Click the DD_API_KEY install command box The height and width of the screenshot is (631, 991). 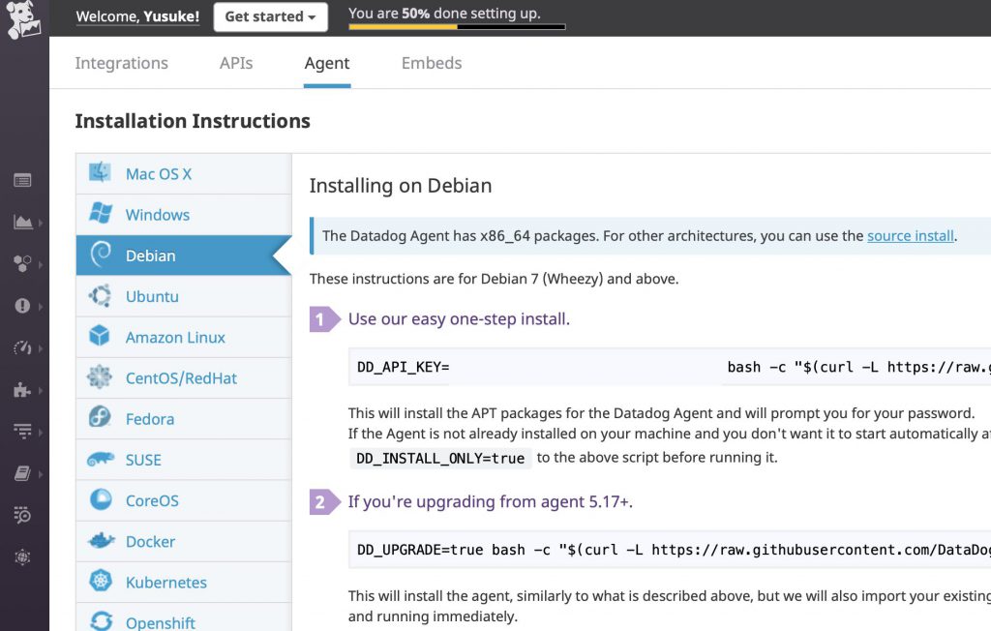click(670, 367)
